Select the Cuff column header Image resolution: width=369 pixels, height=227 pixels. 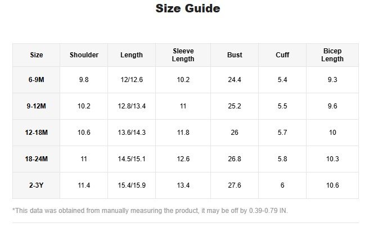282,55
